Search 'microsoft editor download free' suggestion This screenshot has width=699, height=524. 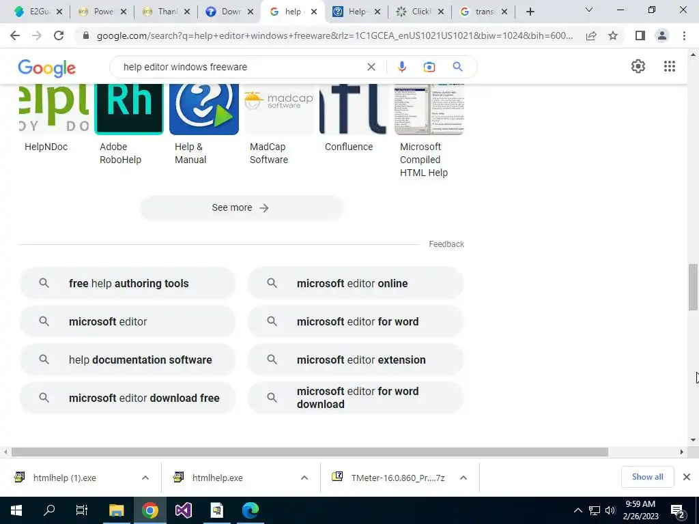pos(128,398)
